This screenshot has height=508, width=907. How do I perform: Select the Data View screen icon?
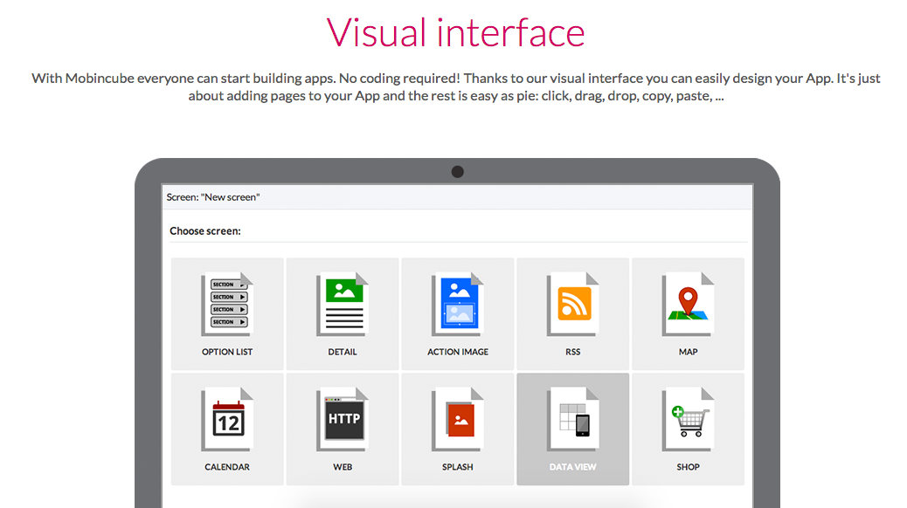tap(572, 419)
